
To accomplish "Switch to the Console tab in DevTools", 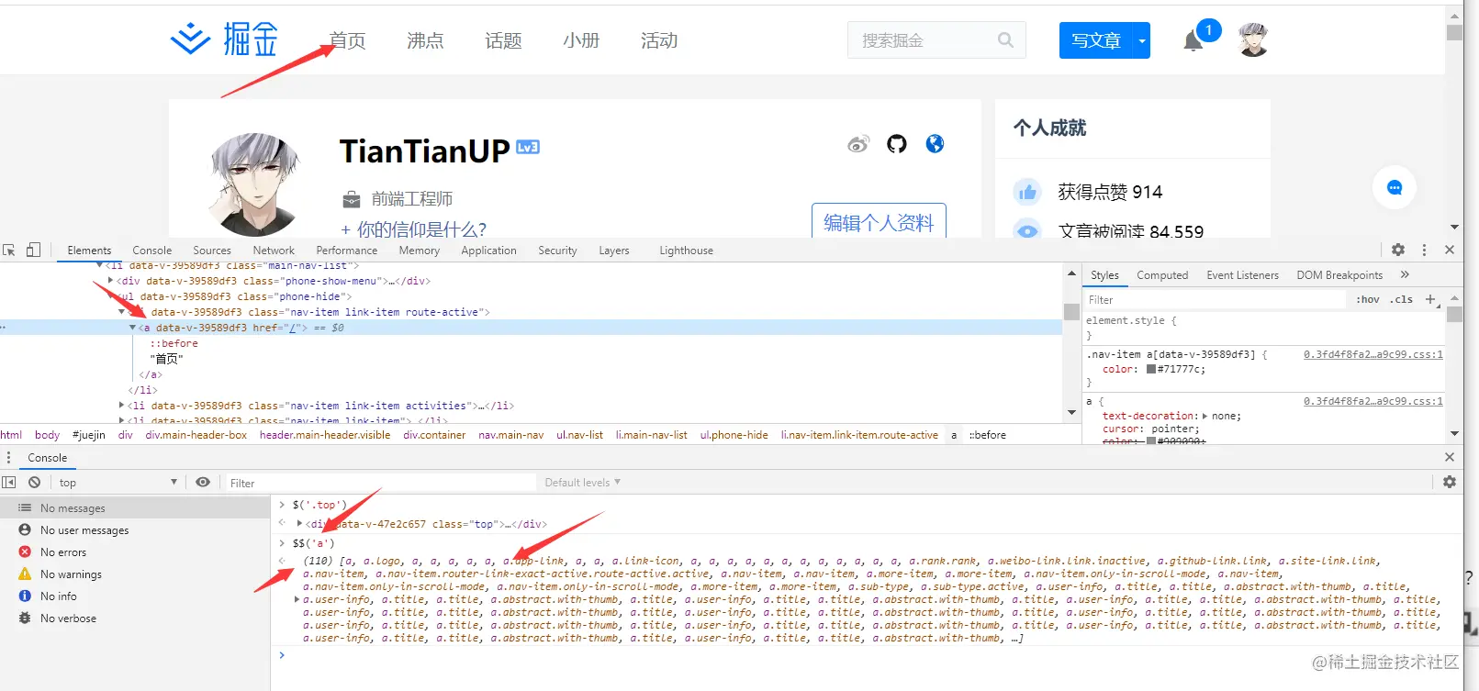I will click(152, 250).
